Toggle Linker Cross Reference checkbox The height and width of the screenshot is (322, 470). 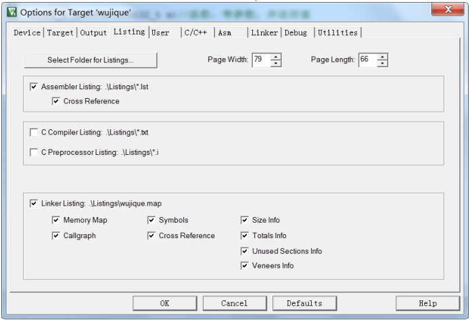pyautogui.click(x=151, y=235)
